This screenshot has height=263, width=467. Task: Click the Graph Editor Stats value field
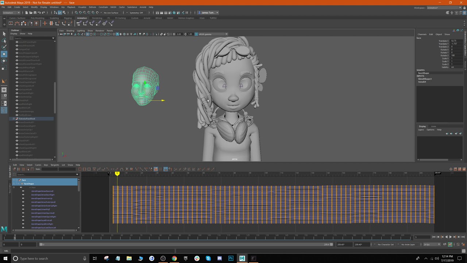click(x=50, y=169)
